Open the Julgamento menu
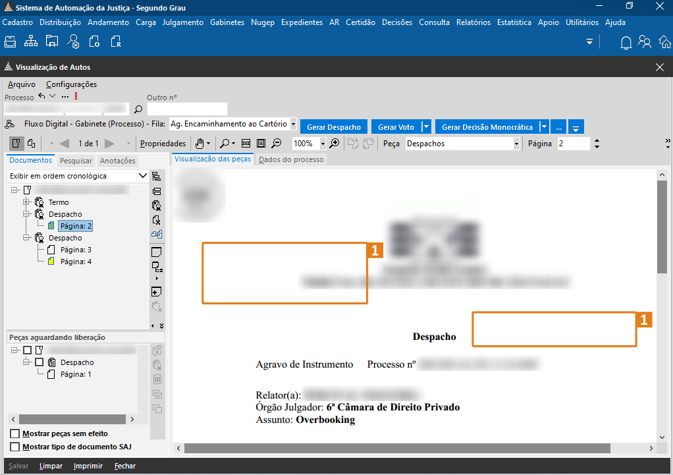673x475 pixels. click(183, 22)
